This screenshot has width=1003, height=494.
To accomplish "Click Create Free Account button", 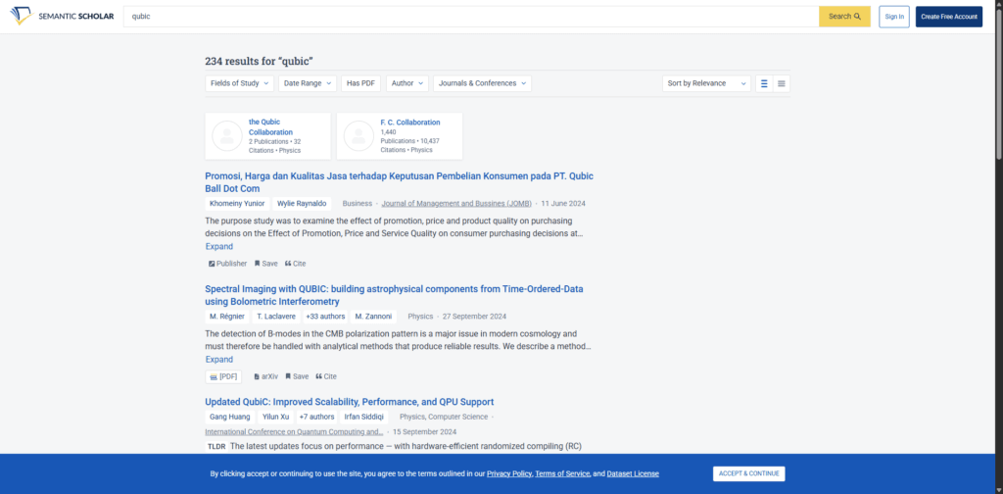I will (x=948, y=17).
